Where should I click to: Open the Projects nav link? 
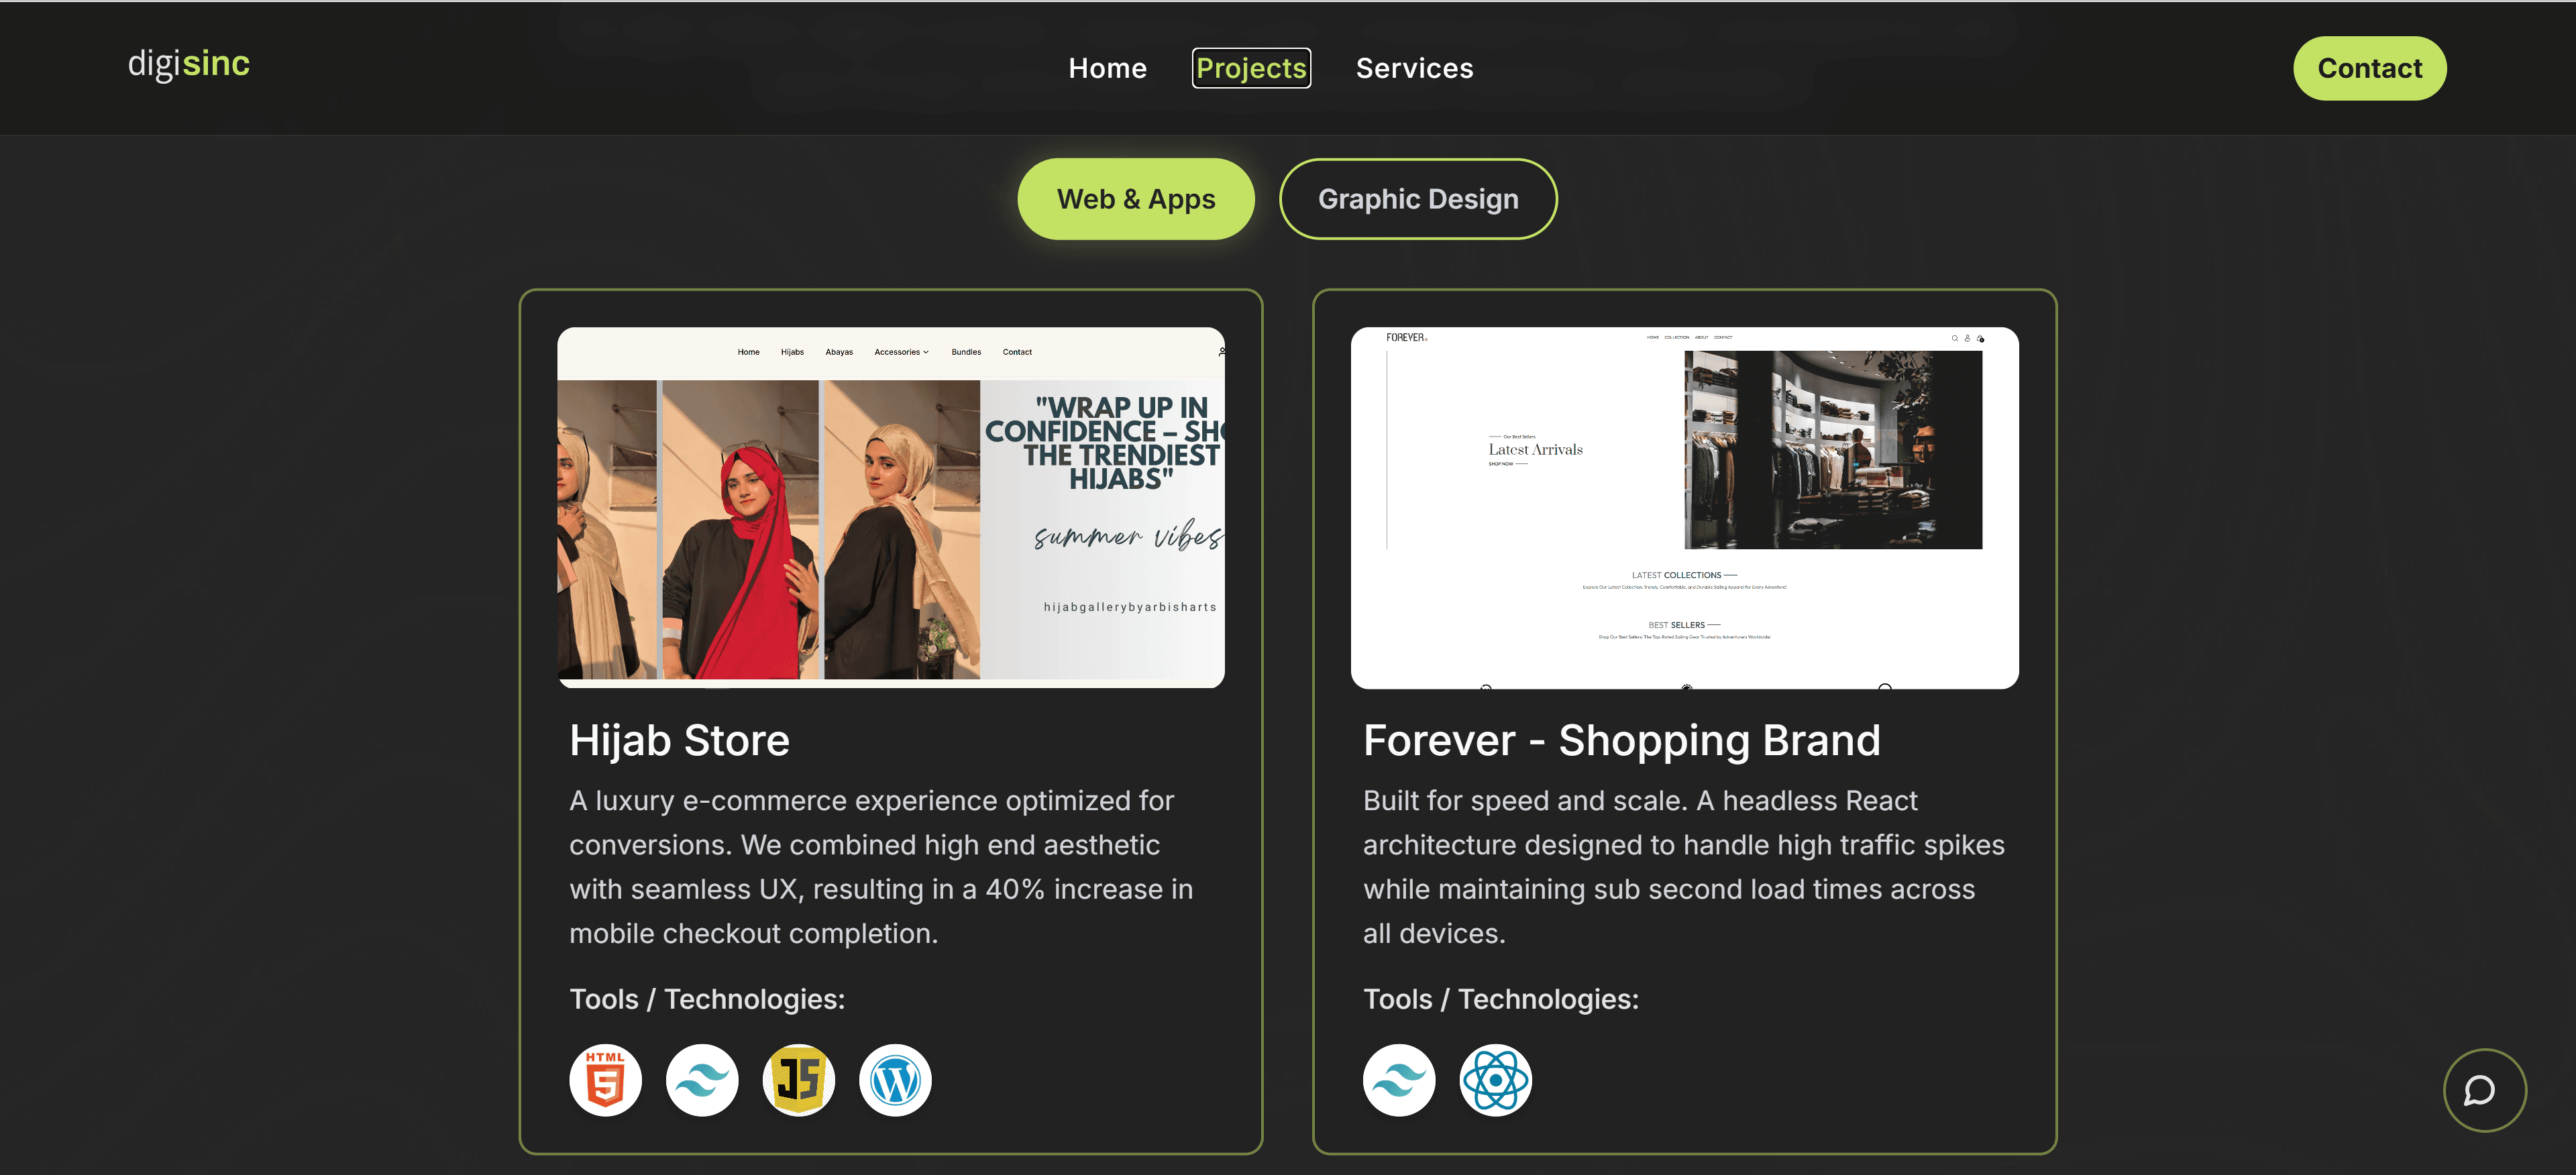(x=1251, y=68)
